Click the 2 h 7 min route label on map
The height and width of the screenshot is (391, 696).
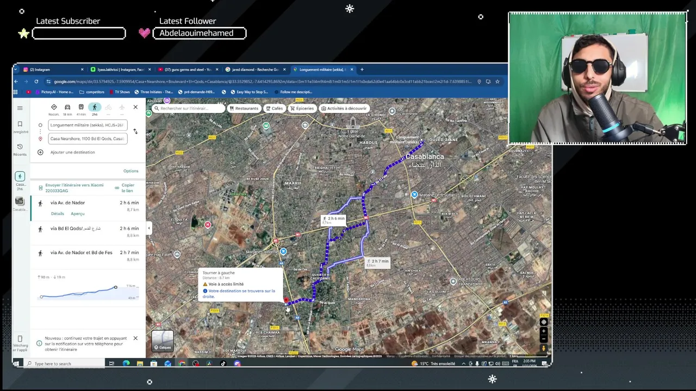point(377,262)
